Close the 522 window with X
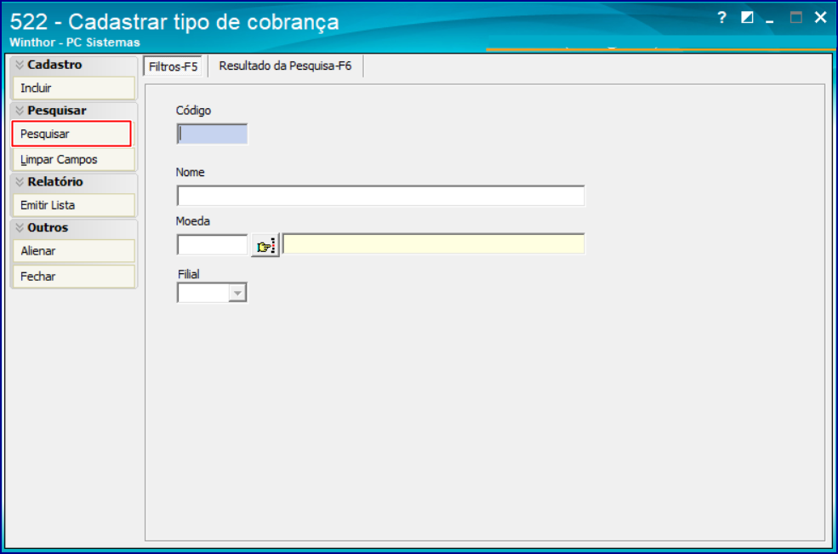This screenshot has width=838, height=554. (x=820, y=18)
